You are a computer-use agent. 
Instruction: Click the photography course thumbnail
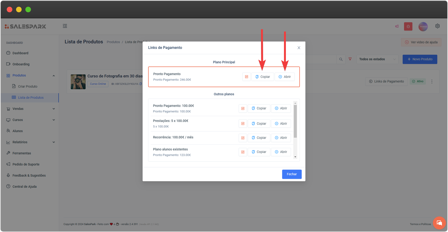(x=78, y=82)
